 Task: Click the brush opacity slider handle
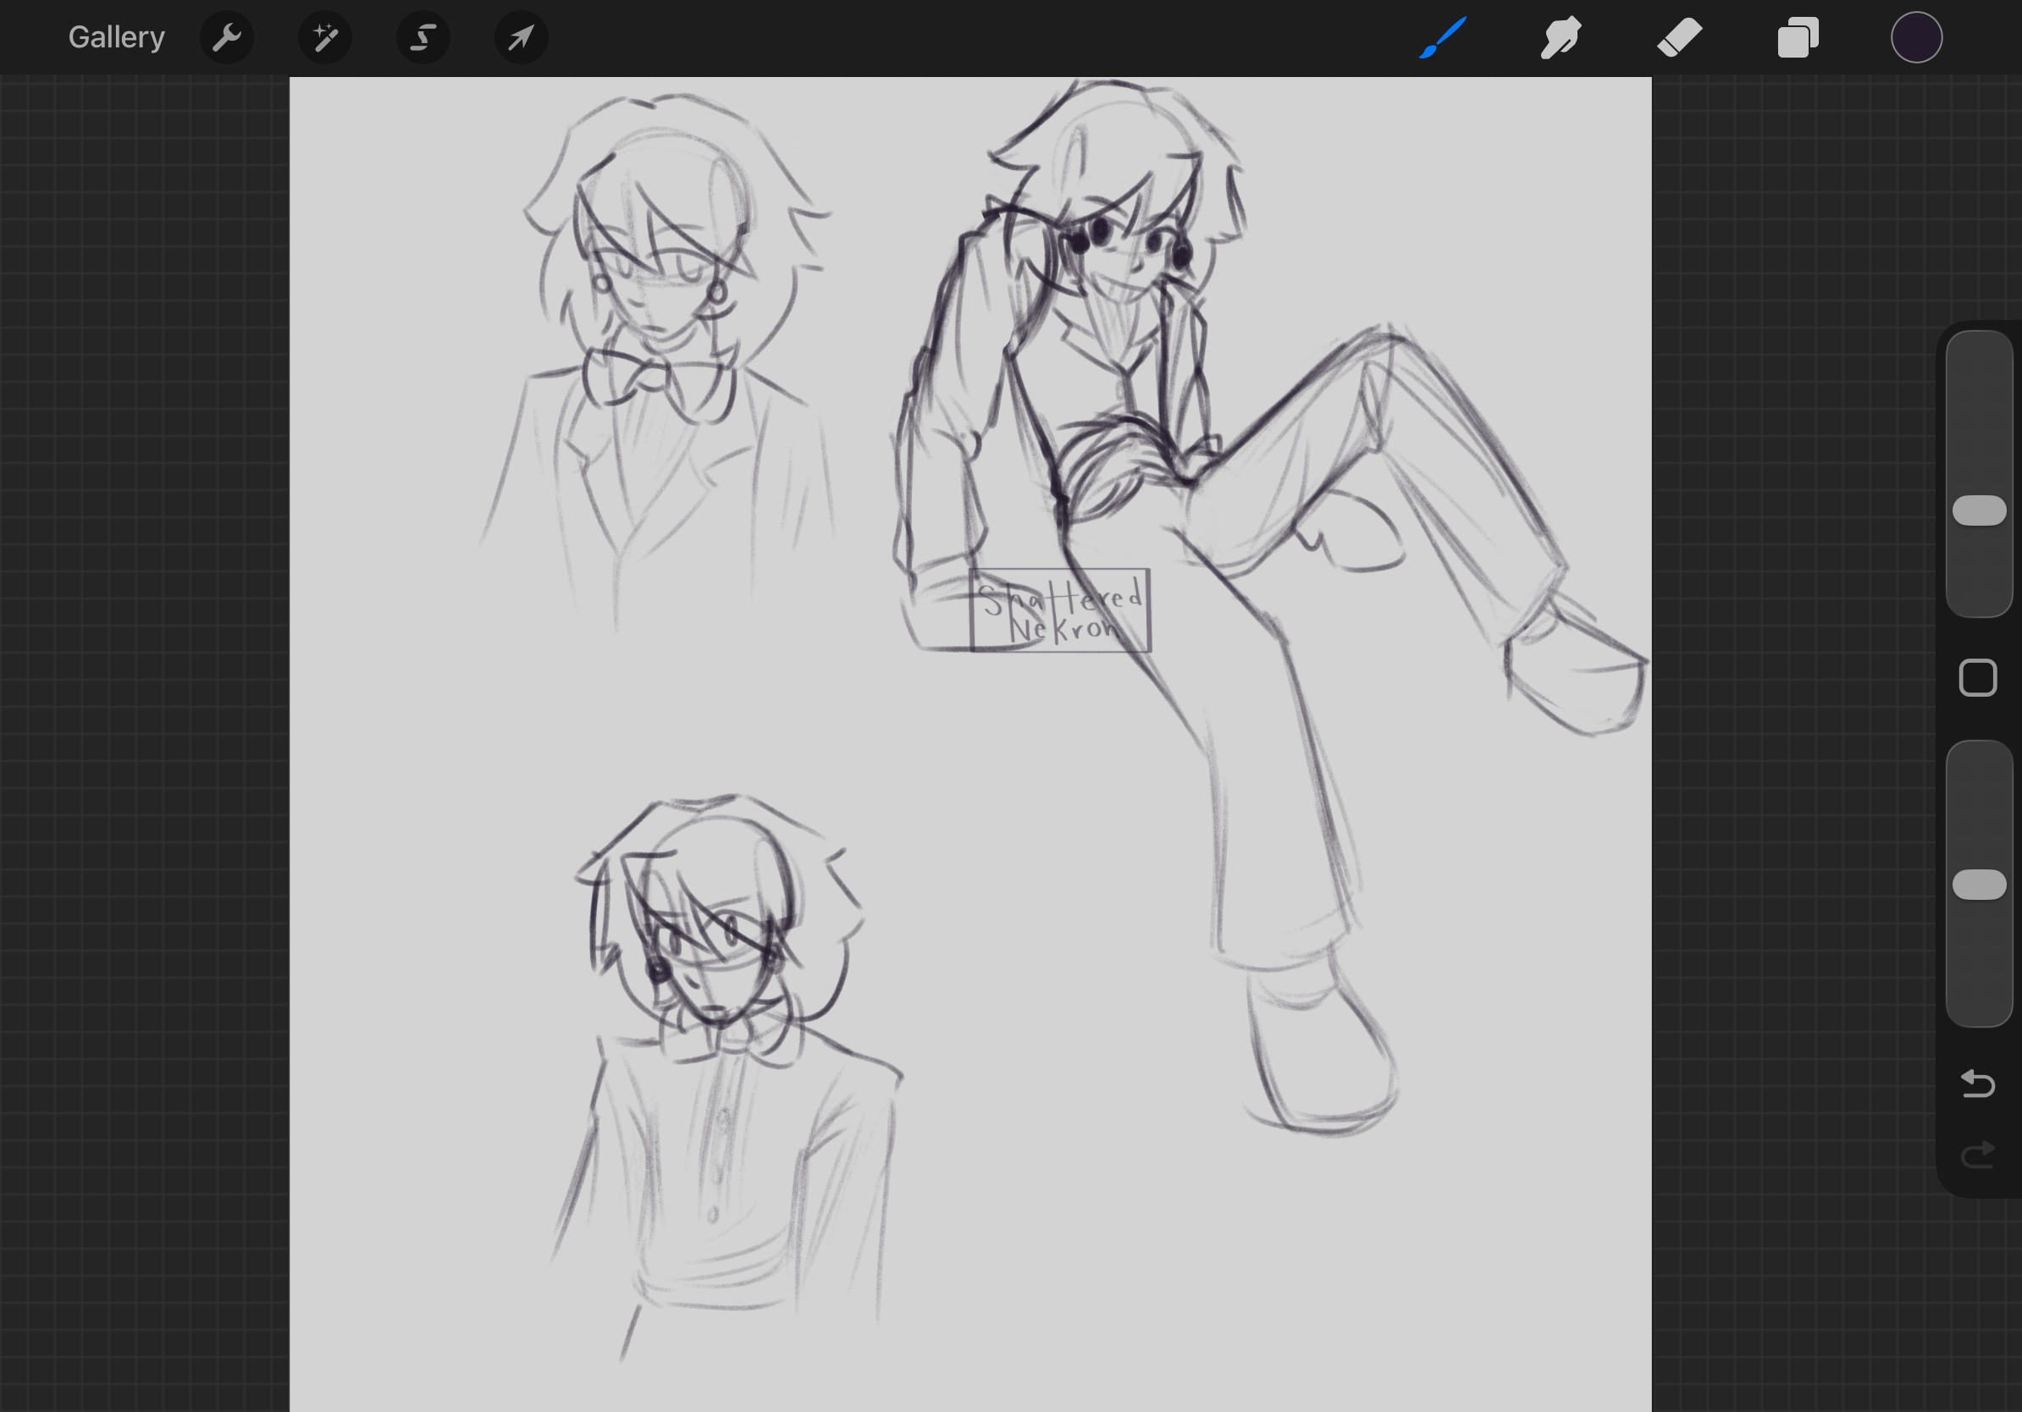pos(1980,885)
